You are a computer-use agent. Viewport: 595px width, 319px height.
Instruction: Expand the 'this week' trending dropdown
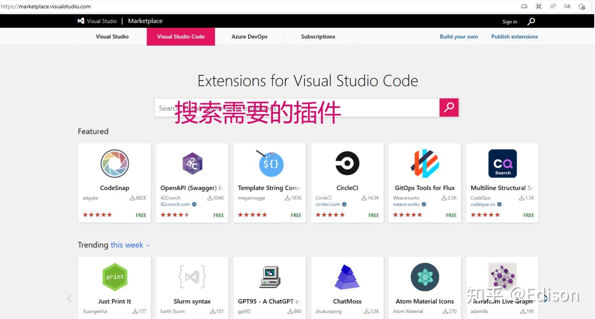(x=130, y=245)
